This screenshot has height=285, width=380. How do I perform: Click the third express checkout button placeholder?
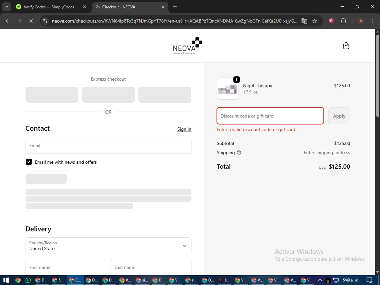click(x=165, y=95)
